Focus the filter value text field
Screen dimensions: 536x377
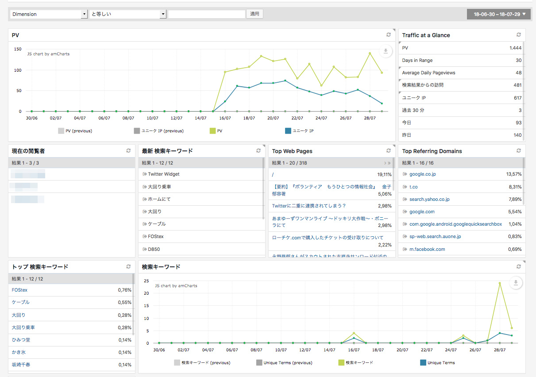point(207,14)
